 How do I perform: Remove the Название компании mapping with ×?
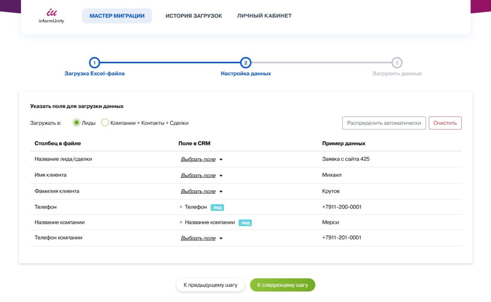click(181, 222)
